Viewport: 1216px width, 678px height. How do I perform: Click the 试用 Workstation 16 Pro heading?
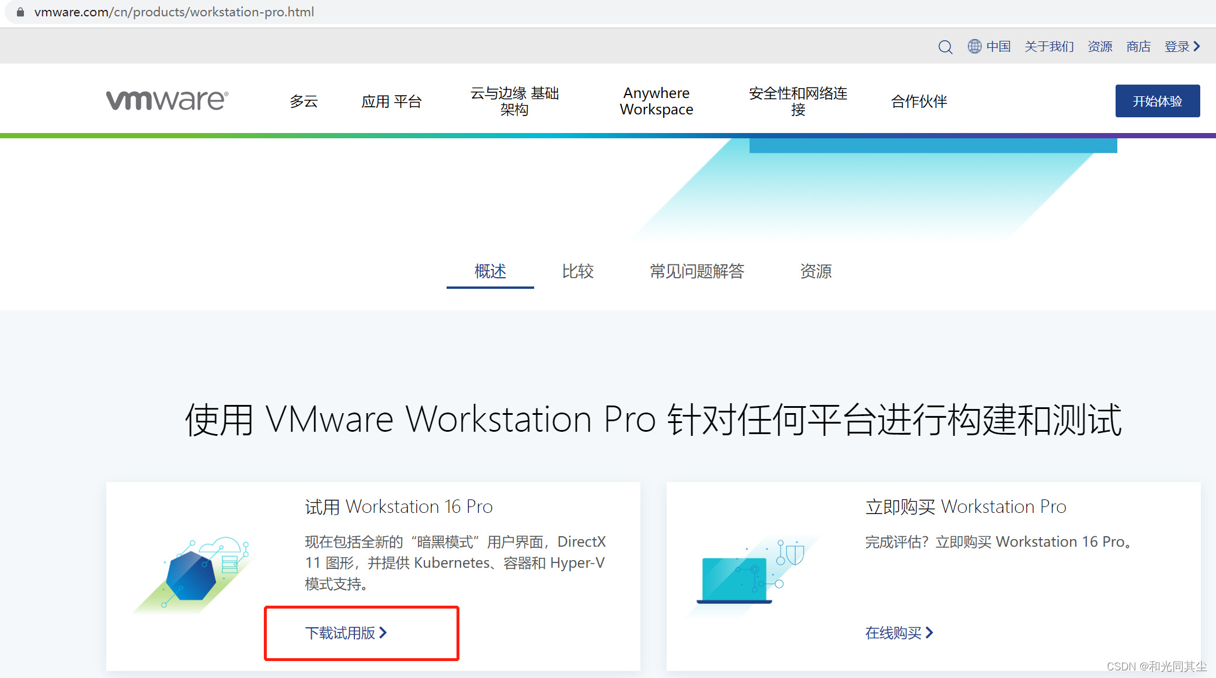click(x=399, y=506)
